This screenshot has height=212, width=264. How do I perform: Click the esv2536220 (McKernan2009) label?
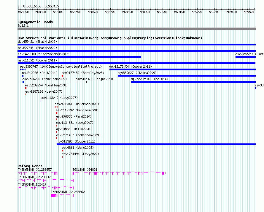click(44, 79)
